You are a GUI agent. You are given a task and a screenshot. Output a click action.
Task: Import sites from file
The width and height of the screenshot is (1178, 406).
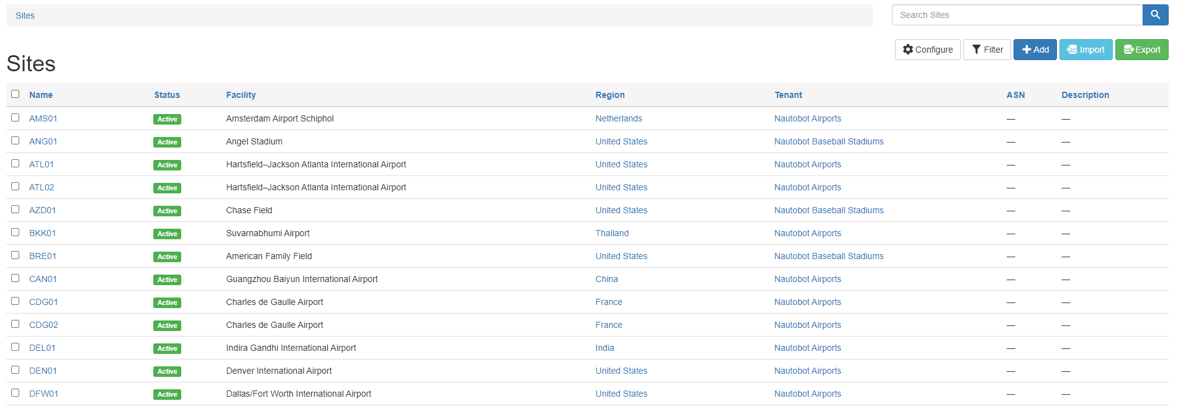click(x=1086, y=50)
